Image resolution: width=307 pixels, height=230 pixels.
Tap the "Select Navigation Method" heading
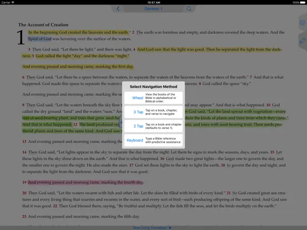[153, 87]
